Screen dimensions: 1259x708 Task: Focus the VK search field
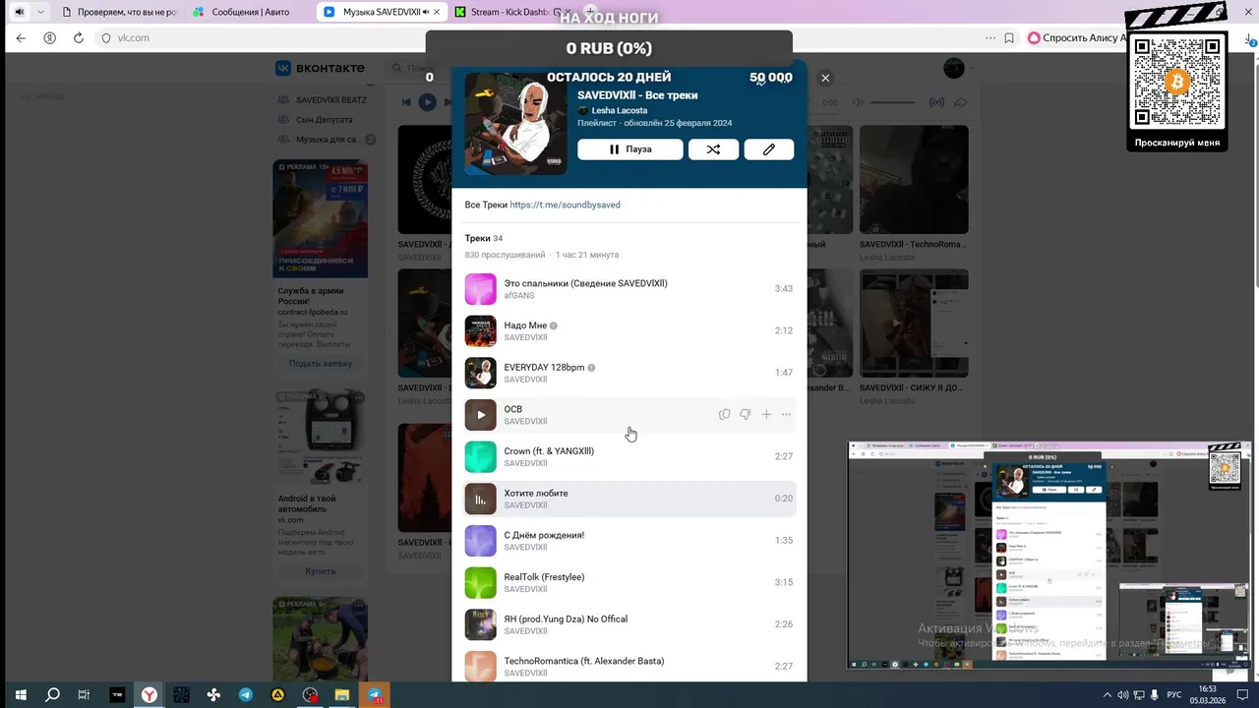pos(418,68)
